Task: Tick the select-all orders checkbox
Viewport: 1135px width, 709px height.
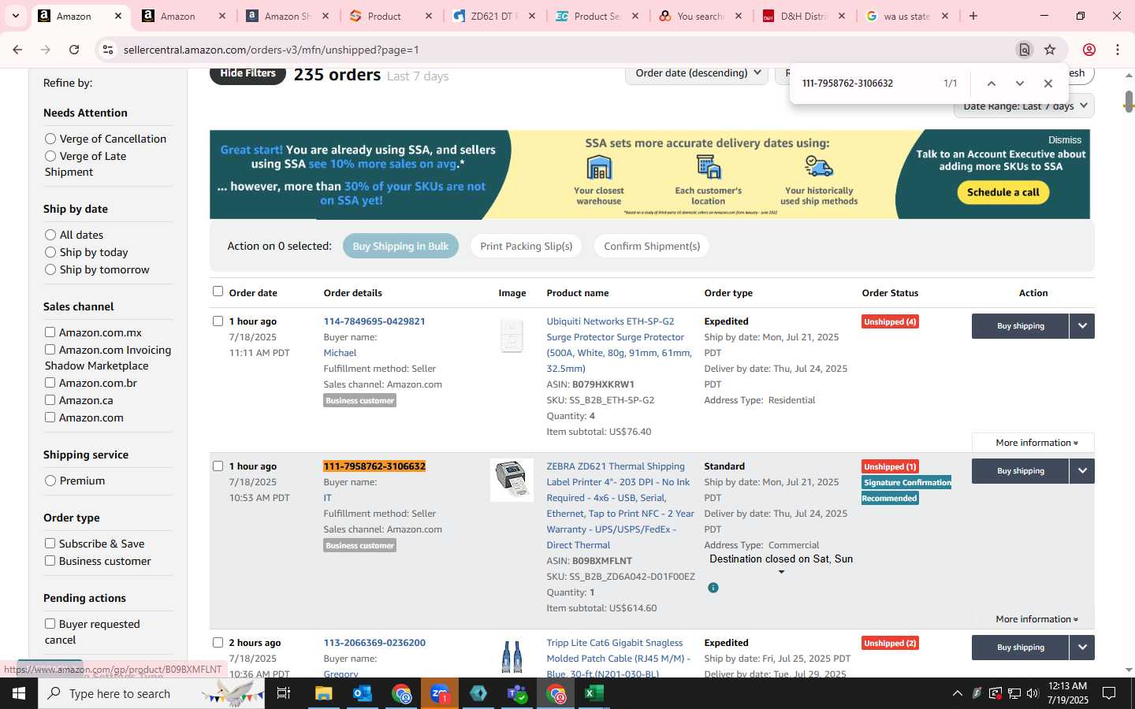Action: click(218, 291)
